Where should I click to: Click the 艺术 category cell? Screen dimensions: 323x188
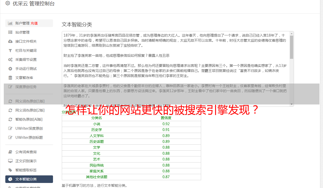[97, 159]
